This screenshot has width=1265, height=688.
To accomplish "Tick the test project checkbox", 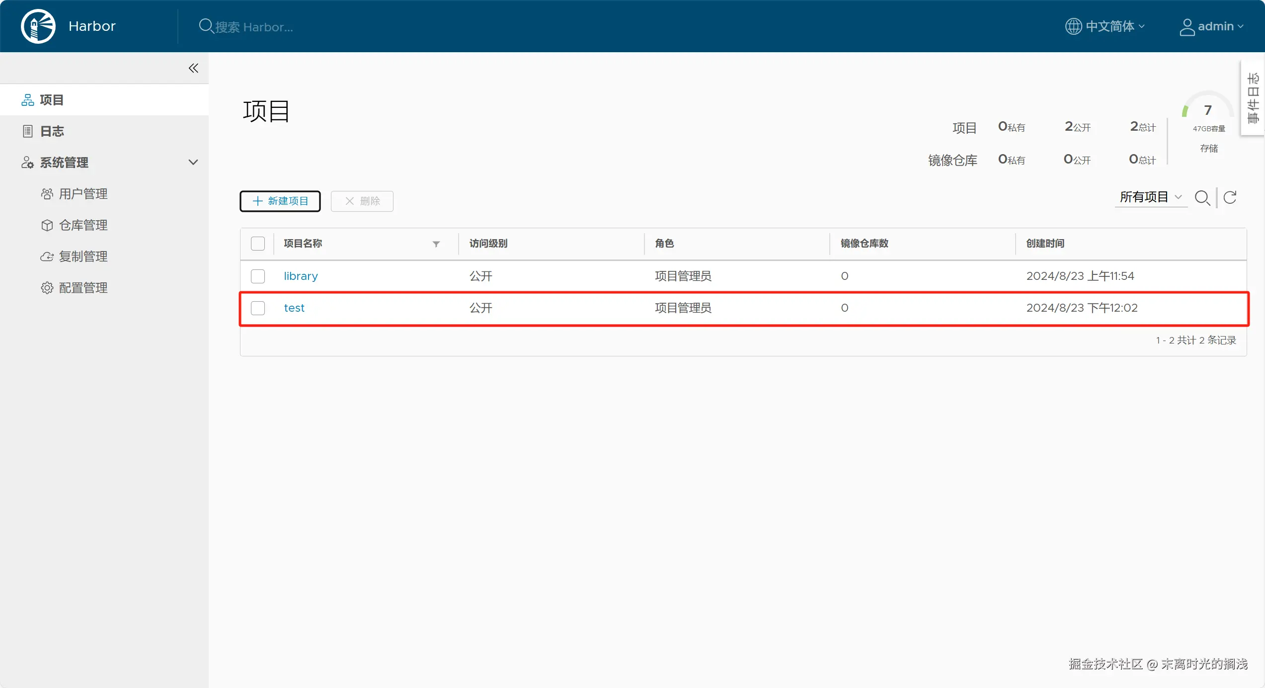I will point(258,308).
